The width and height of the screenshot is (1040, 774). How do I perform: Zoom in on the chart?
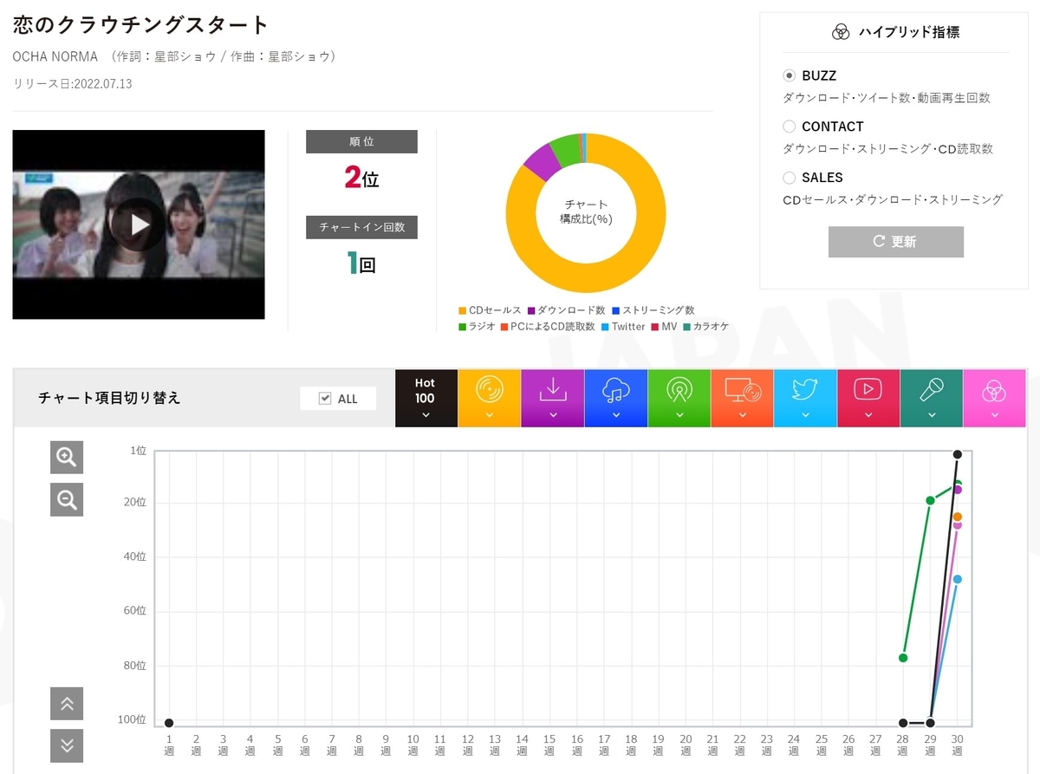pos(67,457)
